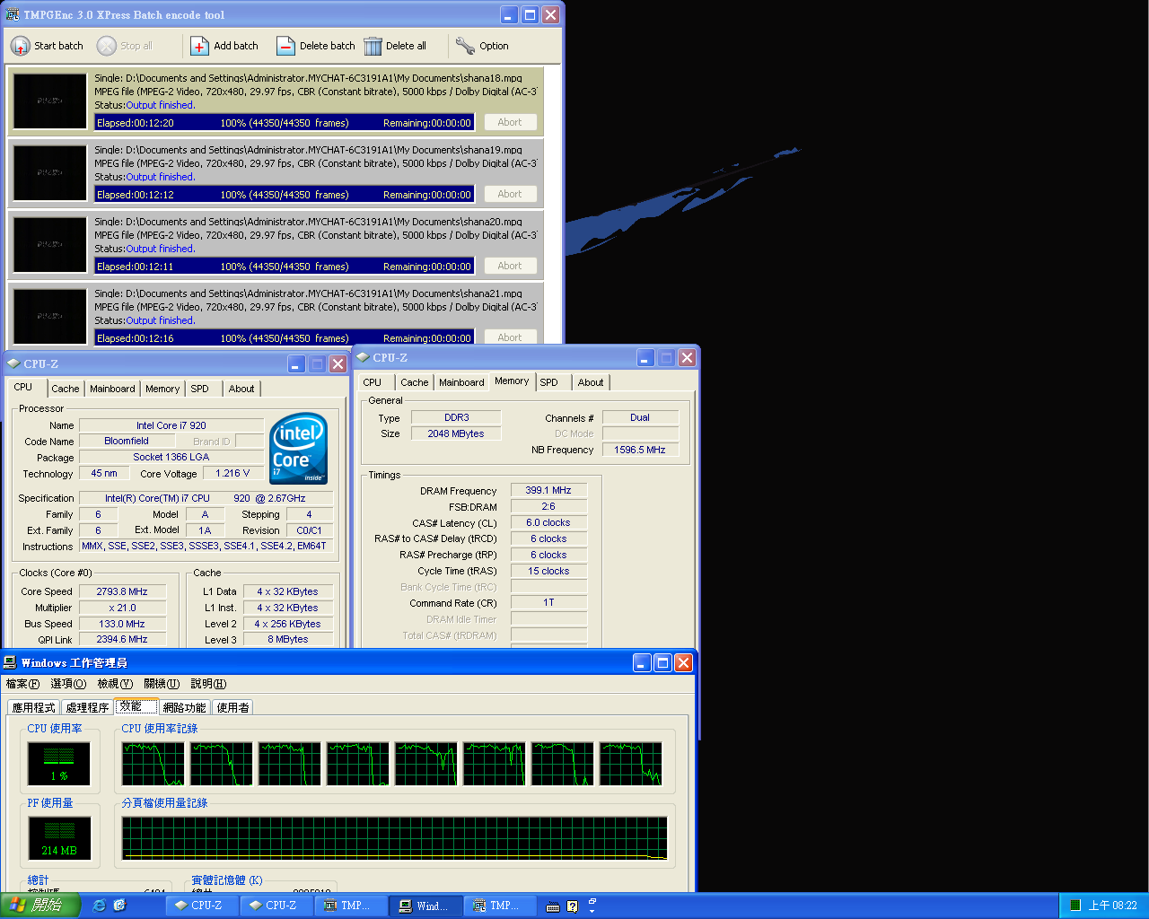Open the 檔案(F) menu in Task Manager

[22, 684]
